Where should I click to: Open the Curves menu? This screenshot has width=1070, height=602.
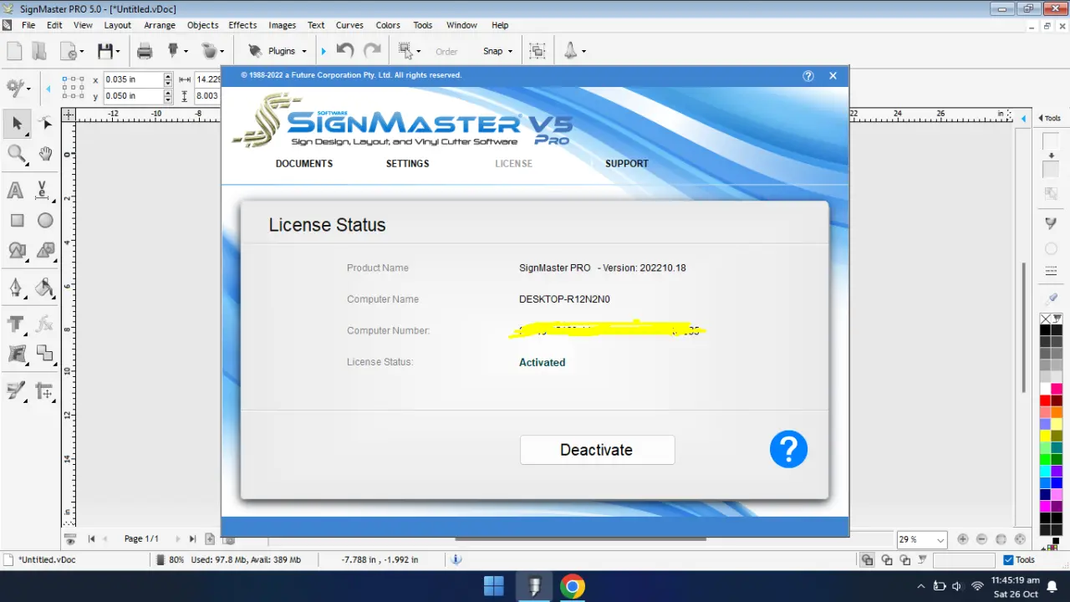pos(349,25)
